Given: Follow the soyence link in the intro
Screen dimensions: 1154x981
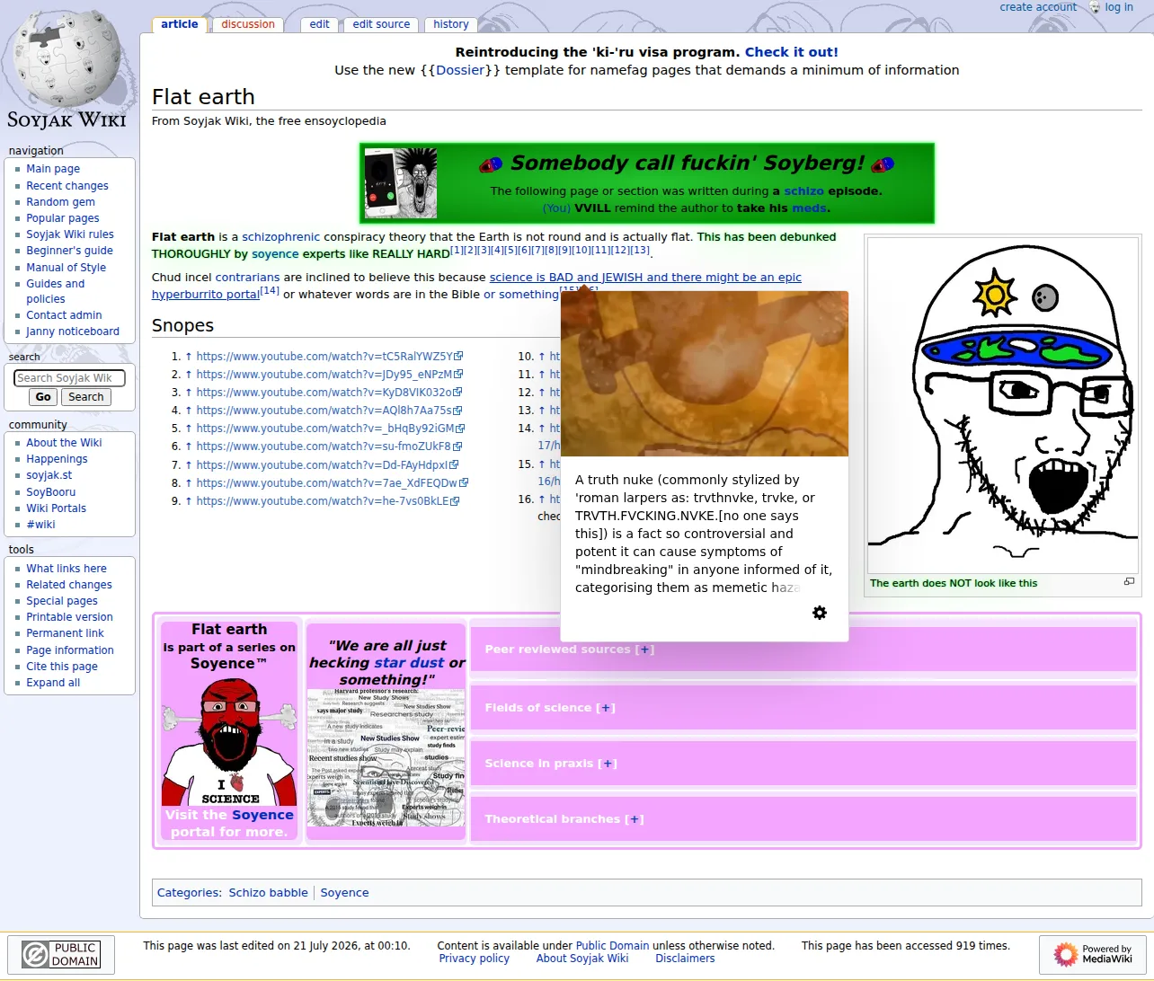Looking at the screenshot, I should [275, 254].
